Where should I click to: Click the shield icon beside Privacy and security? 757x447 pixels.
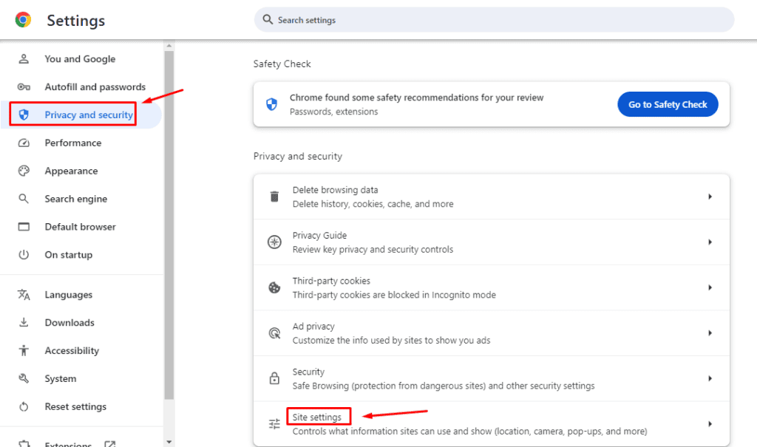(x=24, y=115)
